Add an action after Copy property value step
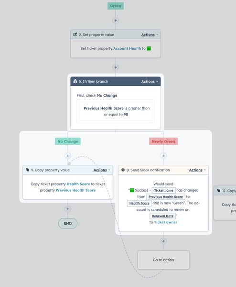The height and width of the screenshot is (287, 236). [x=68, y=209]
